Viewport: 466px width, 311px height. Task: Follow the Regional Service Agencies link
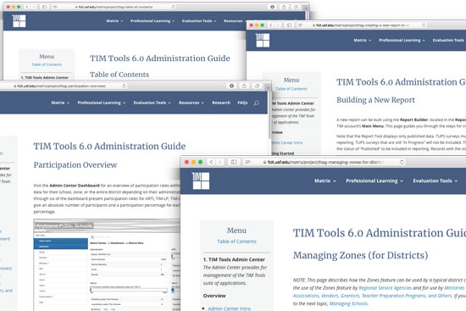click(x=386, y=288)
